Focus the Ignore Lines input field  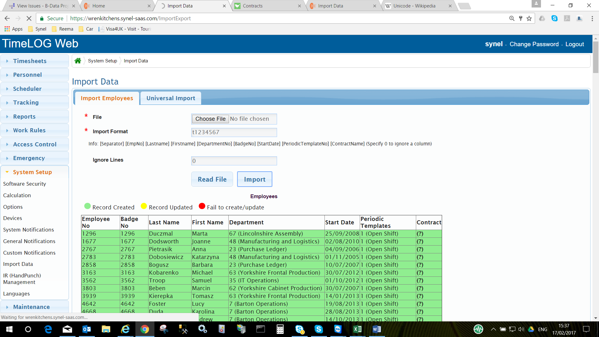click(234, 161)
